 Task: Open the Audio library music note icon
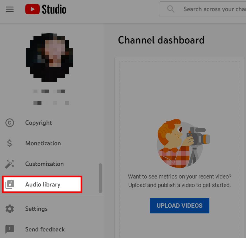(x=10, y=185)
